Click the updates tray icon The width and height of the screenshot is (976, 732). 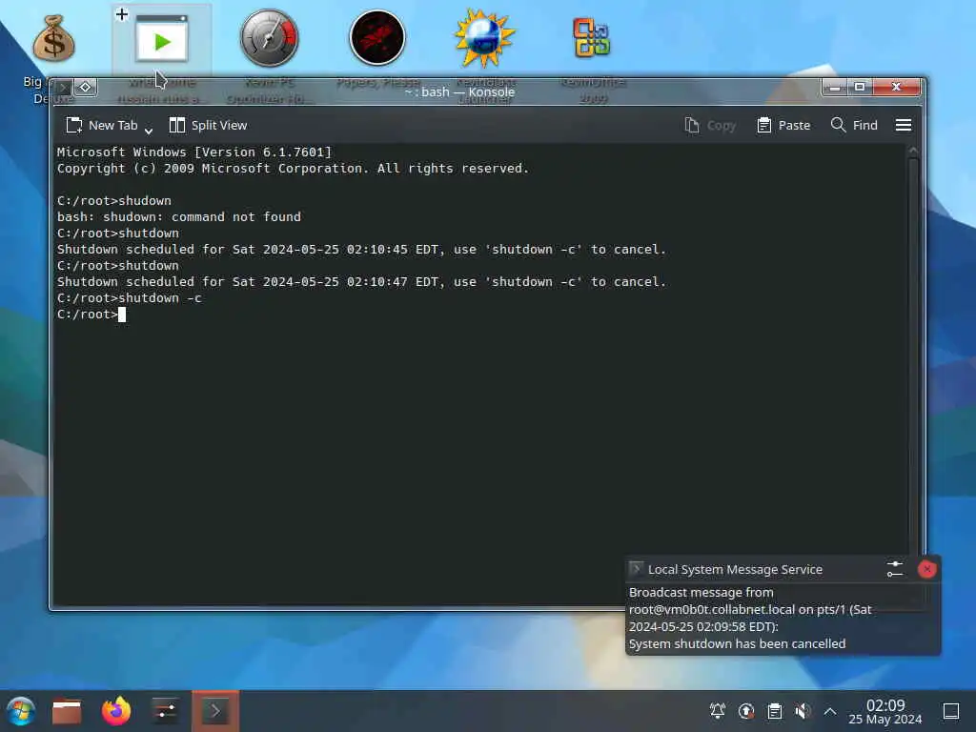pyautogui.click(x=746, y=711)
